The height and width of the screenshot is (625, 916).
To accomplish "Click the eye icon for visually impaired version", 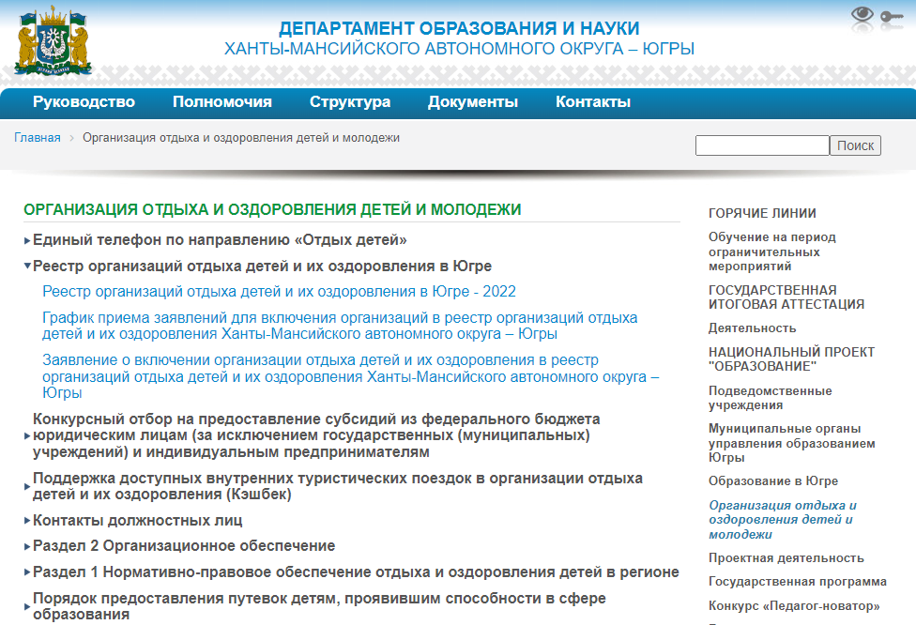I will 862,15.
